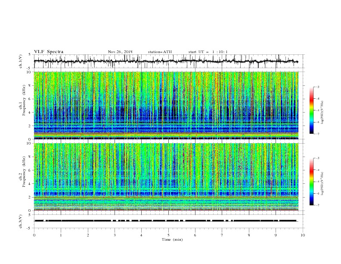341x264 pixels.
Task: Click the "start UT = 1 :10: 1" text
Action: [x=208, y=52]
